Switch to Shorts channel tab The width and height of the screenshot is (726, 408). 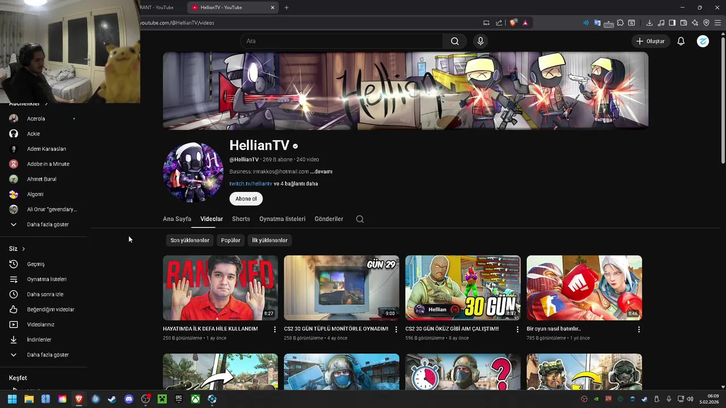pos(241,219)
